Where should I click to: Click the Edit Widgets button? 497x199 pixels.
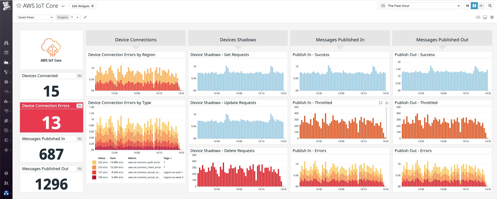tap(83, 6)
